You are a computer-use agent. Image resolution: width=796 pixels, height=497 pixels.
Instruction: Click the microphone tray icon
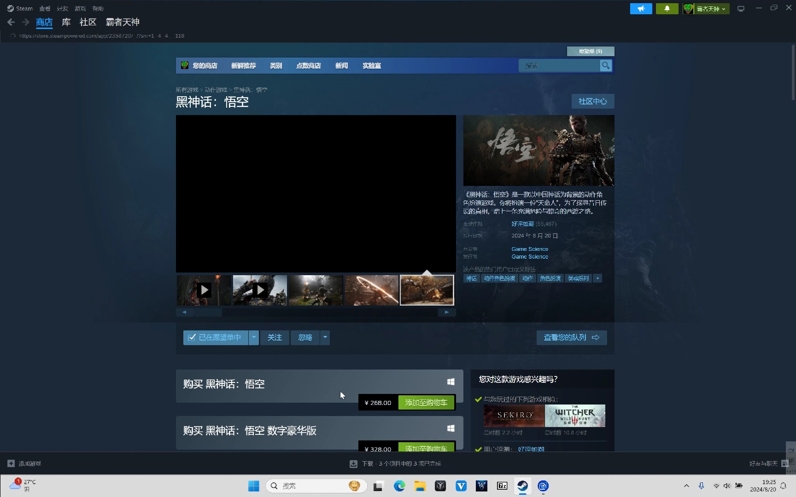(701, 486)
